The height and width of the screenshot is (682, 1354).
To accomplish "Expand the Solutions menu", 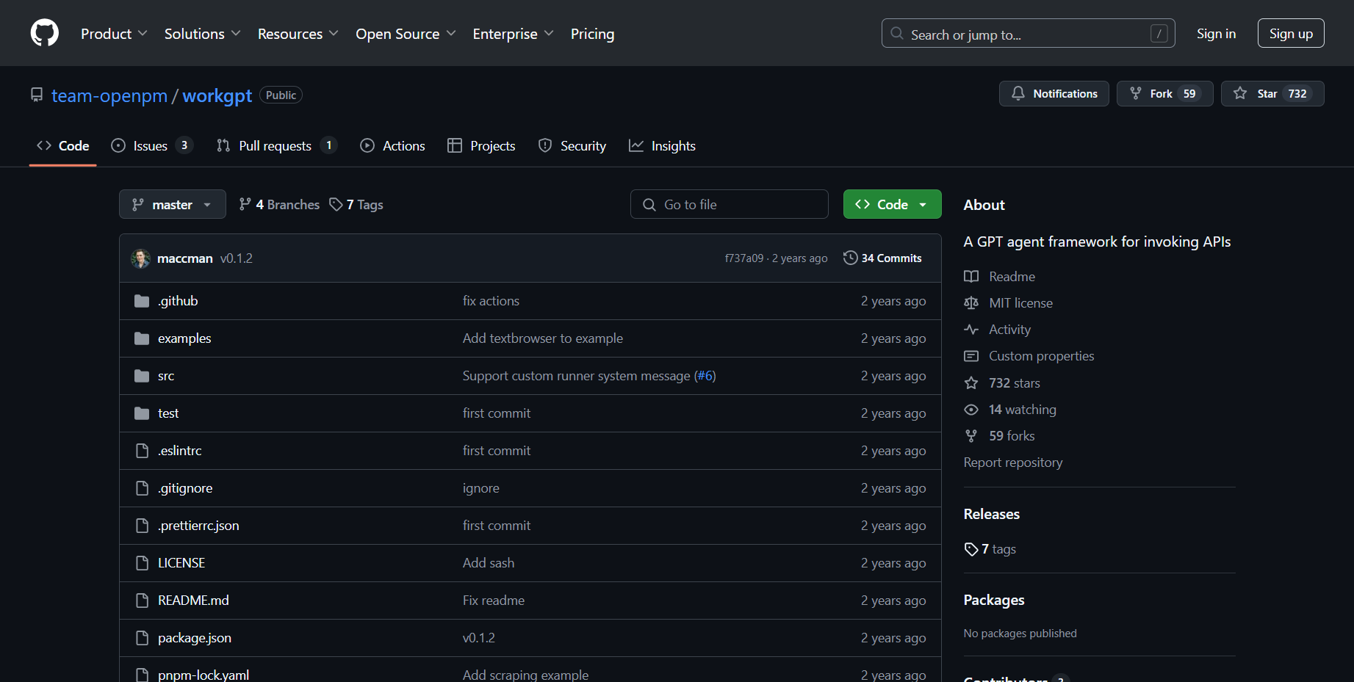I will pos(202,34).
